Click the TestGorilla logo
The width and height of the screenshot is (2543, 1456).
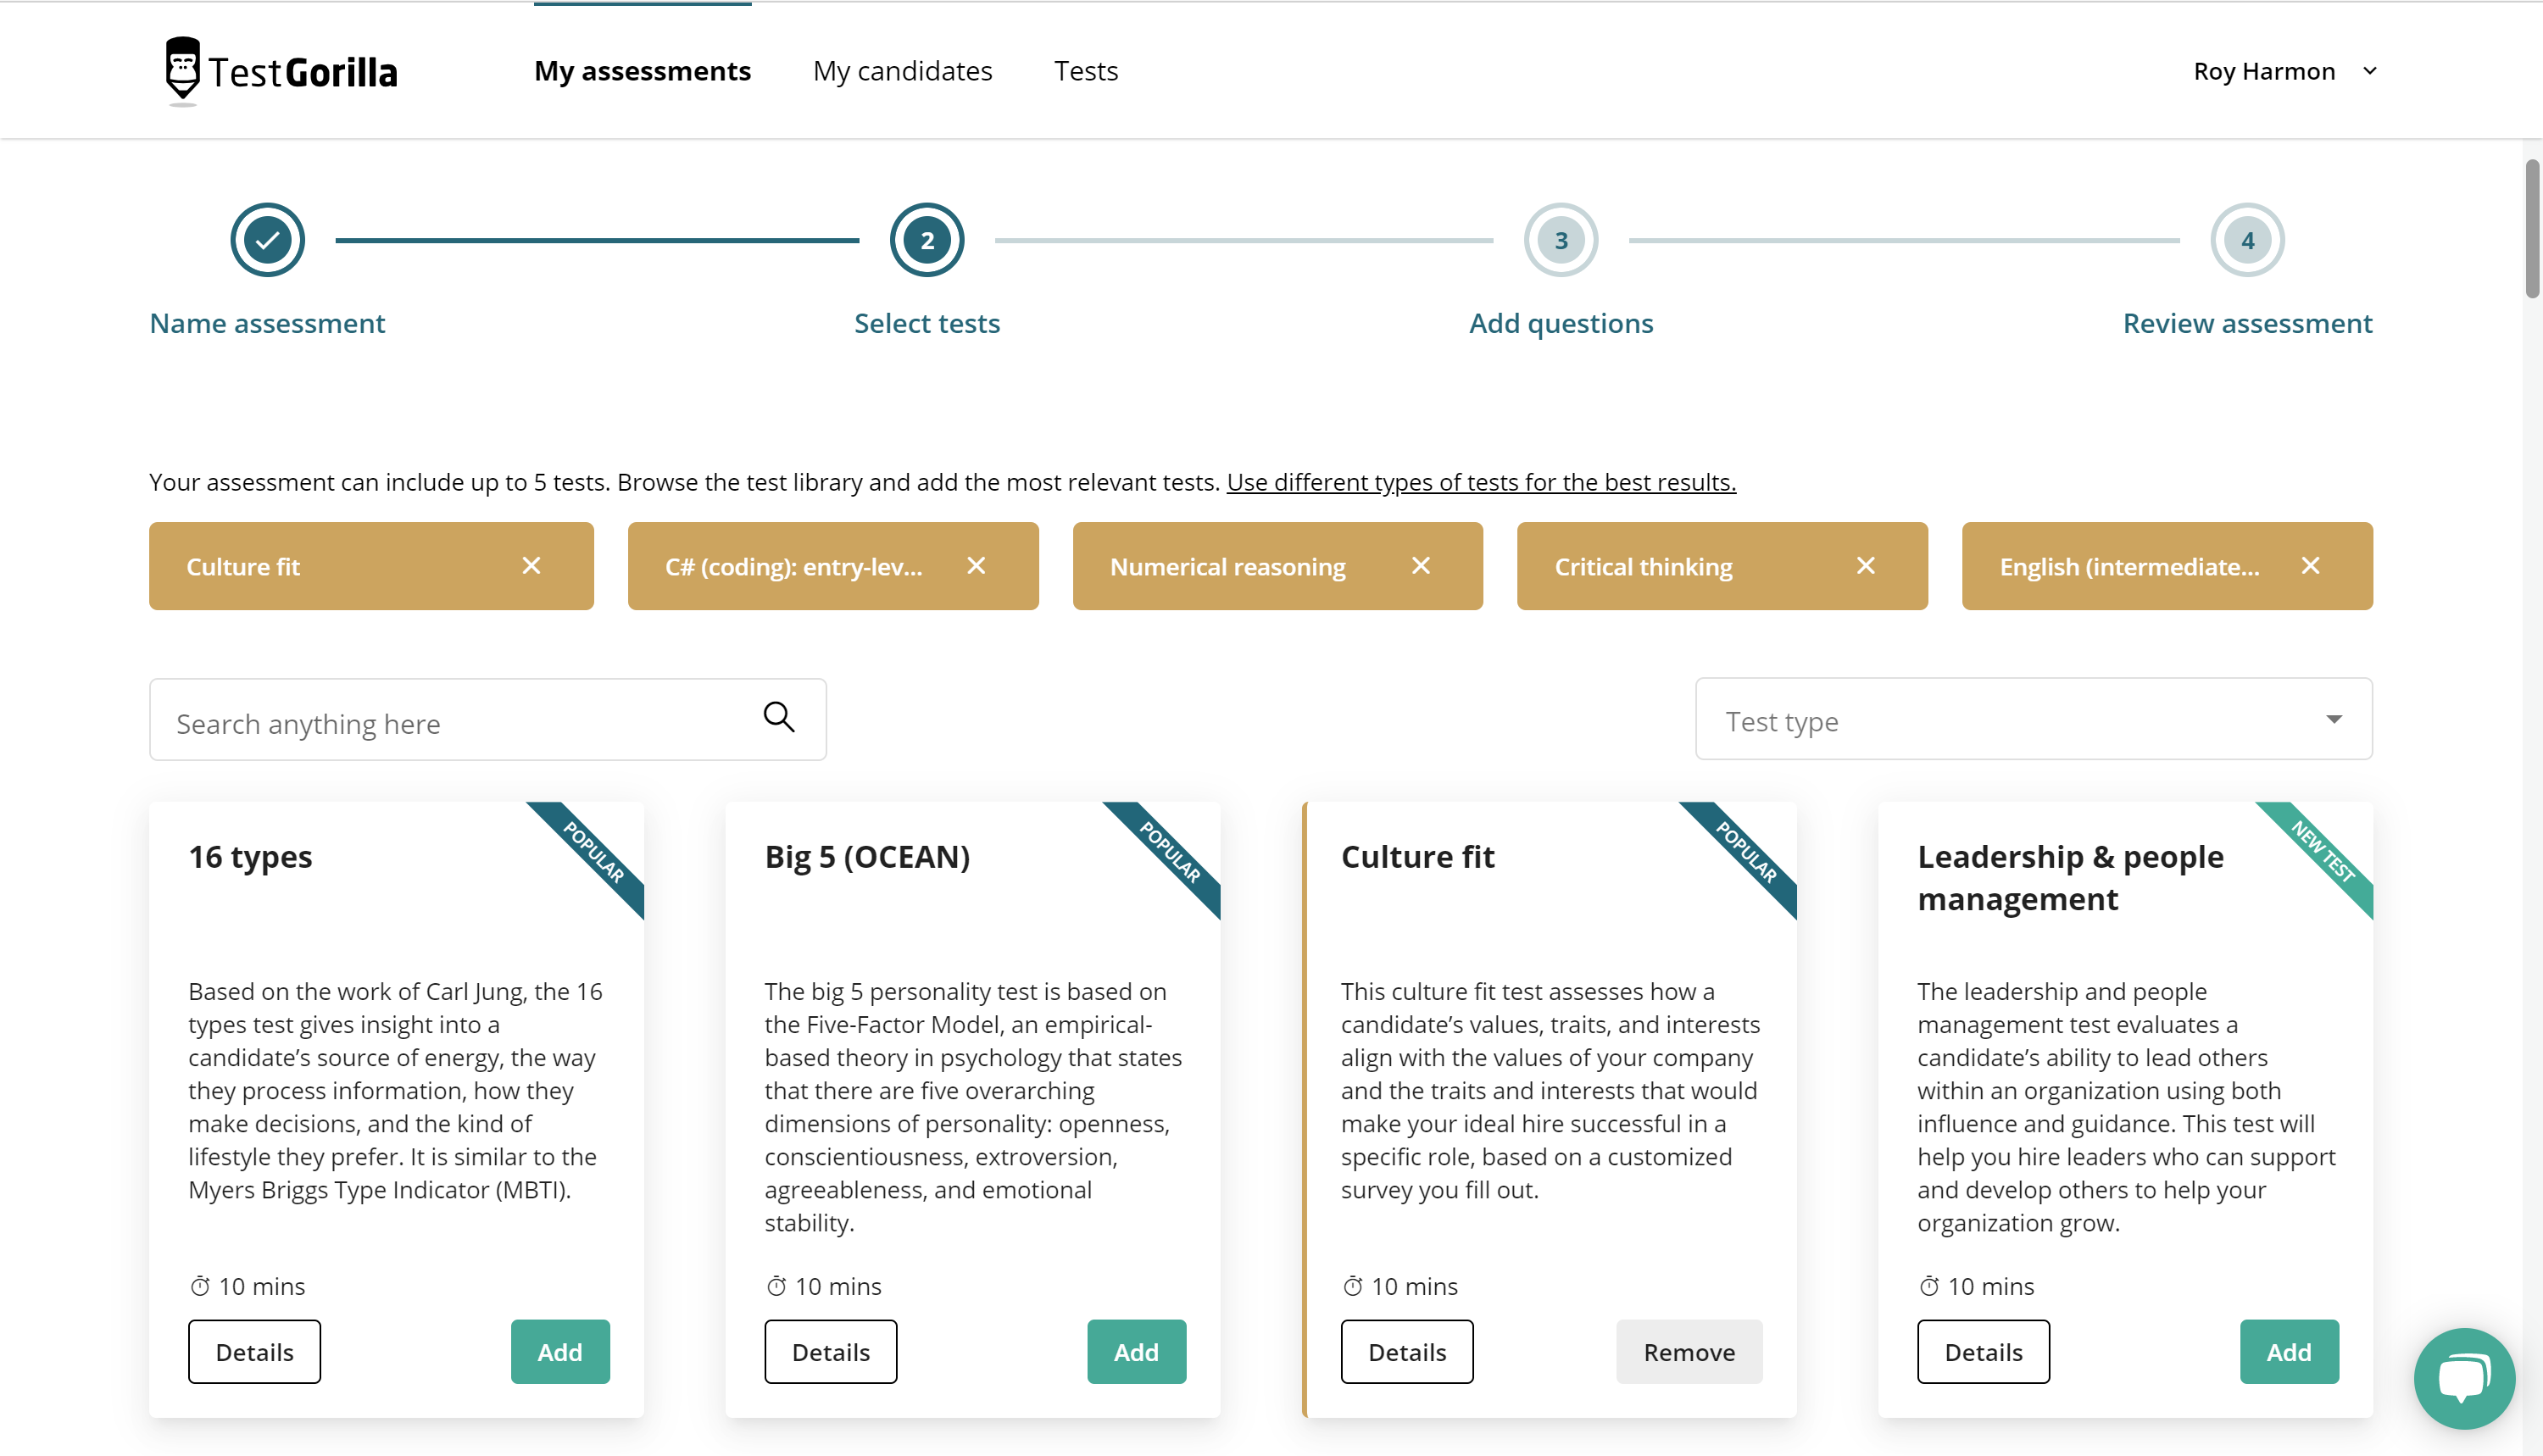click(281, 71)
